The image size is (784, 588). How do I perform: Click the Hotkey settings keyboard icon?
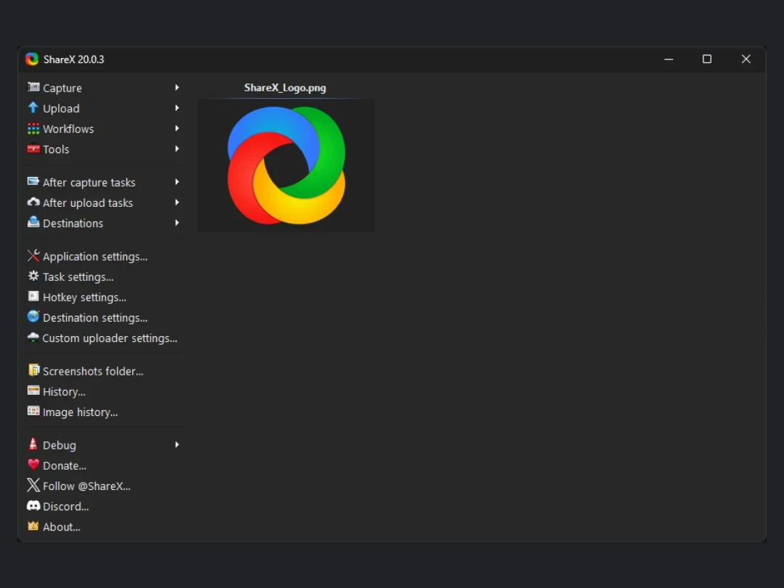[x=33, y=296]
